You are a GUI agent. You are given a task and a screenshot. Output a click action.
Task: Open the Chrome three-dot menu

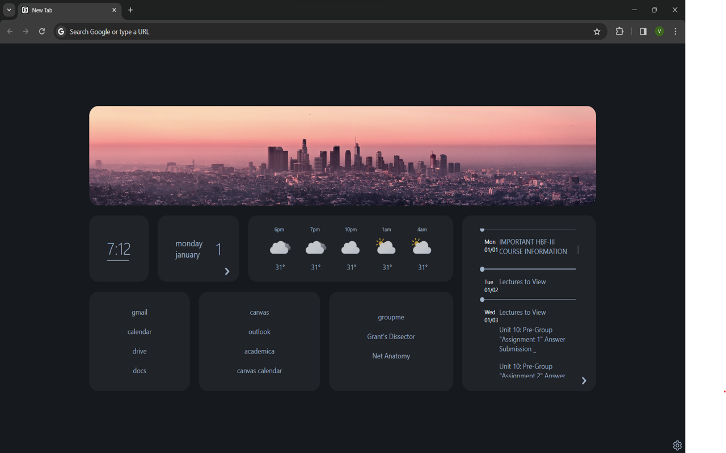point(675,32)
